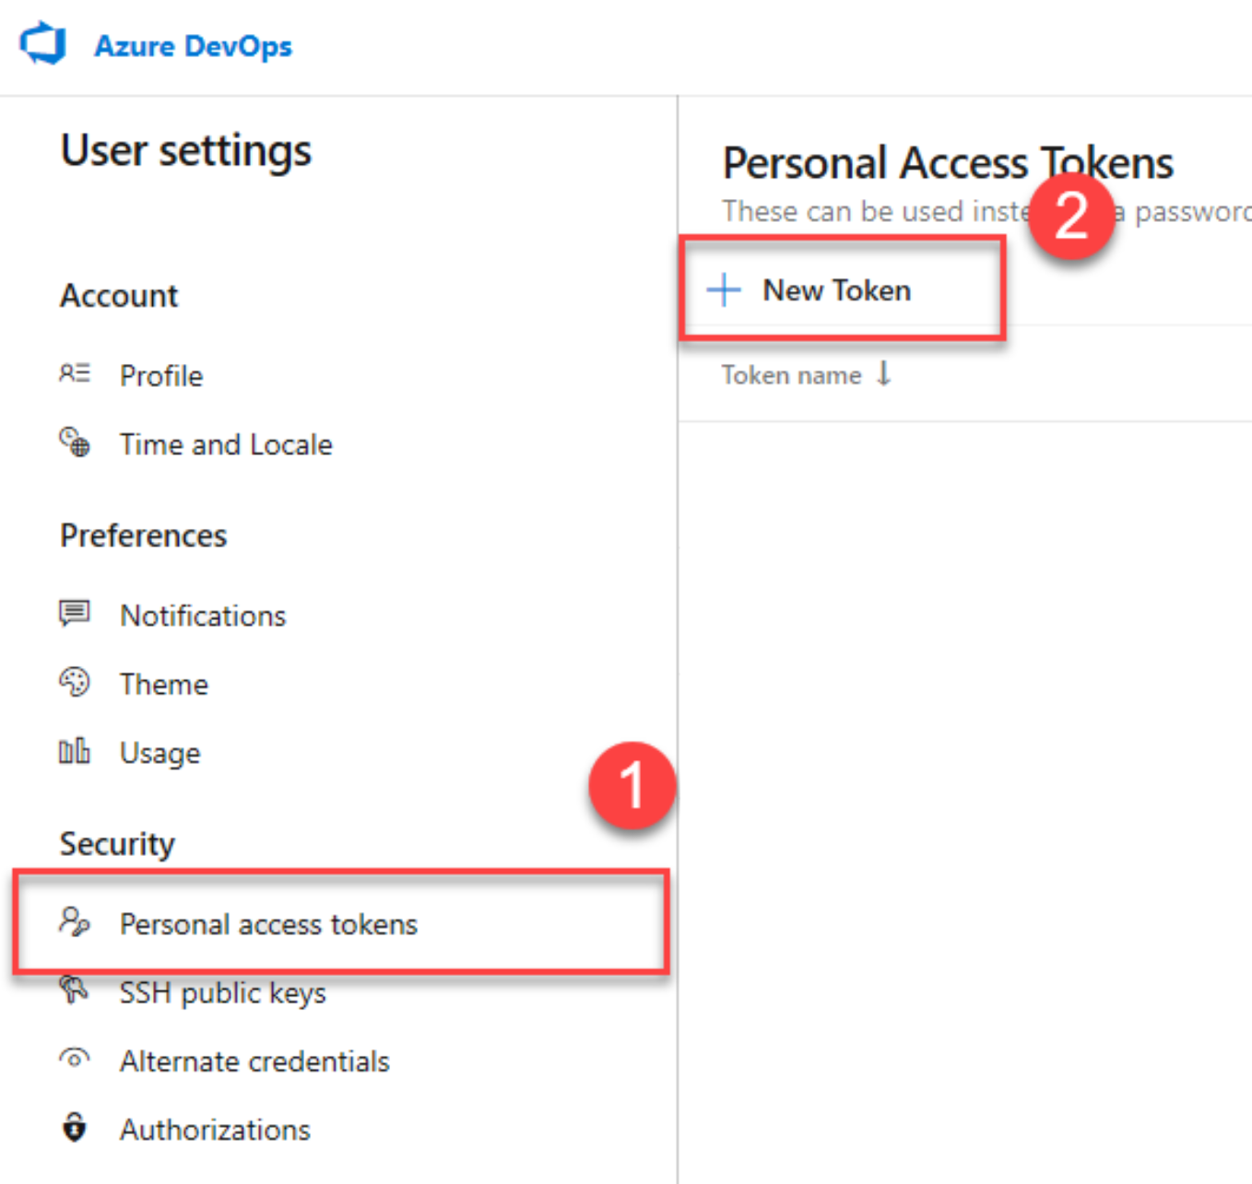Select Alternate credentials from Security section

point(254,1061)
